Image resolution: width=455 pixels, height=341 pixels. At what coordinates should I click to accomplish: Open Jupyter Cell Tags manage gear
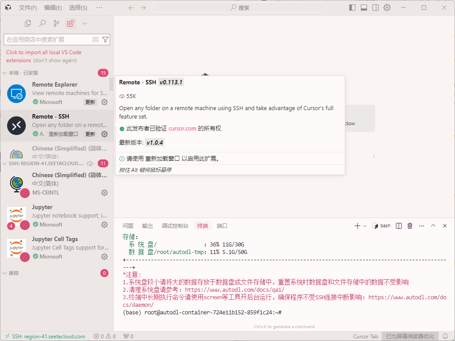104,256
